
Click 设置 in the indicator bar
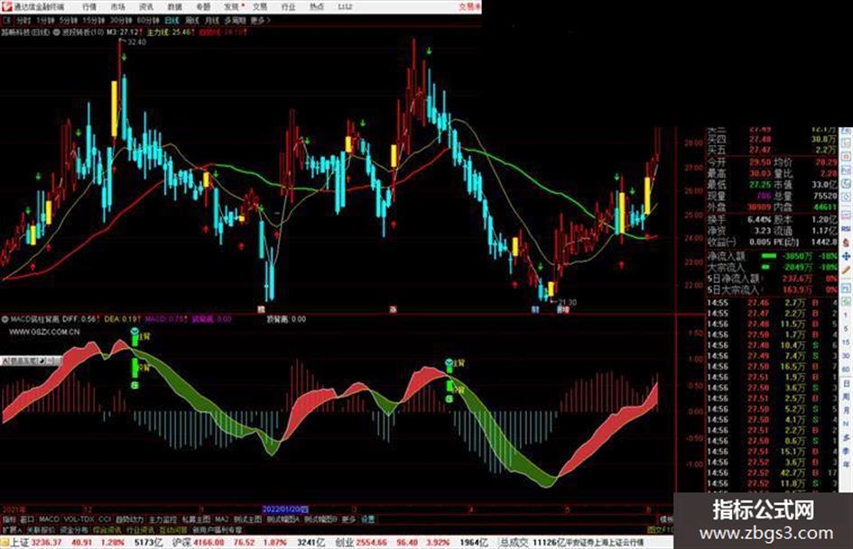pyautogui.click(x=367, y=519)
